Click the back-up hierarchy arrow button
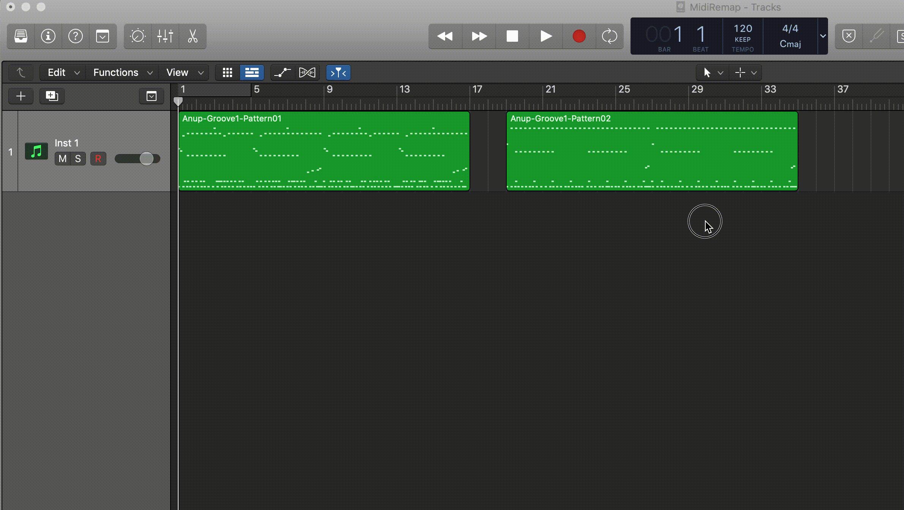This screenshot has height=510, width=904. pos(21,72)
